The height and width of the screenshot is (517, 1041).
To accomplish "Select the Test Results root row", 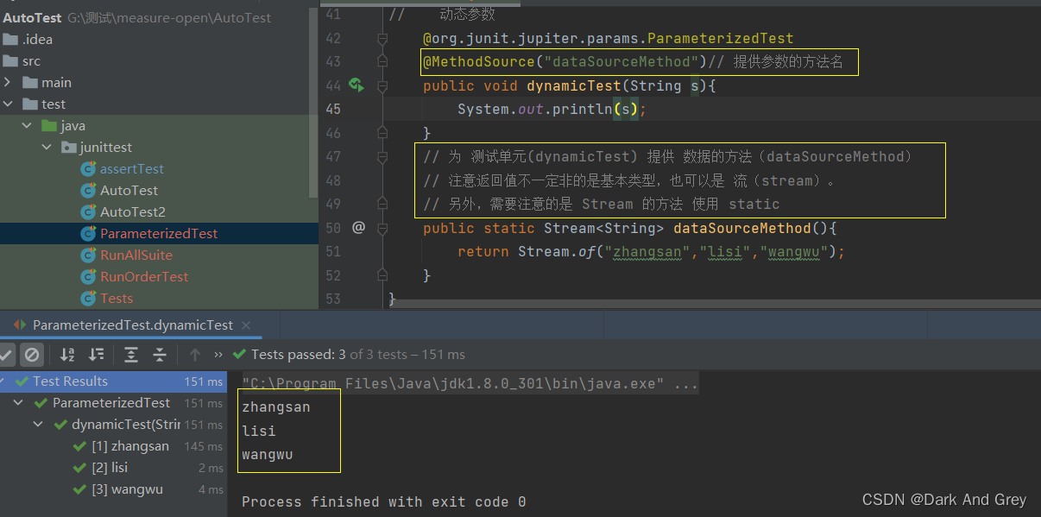I will point(113,381).
